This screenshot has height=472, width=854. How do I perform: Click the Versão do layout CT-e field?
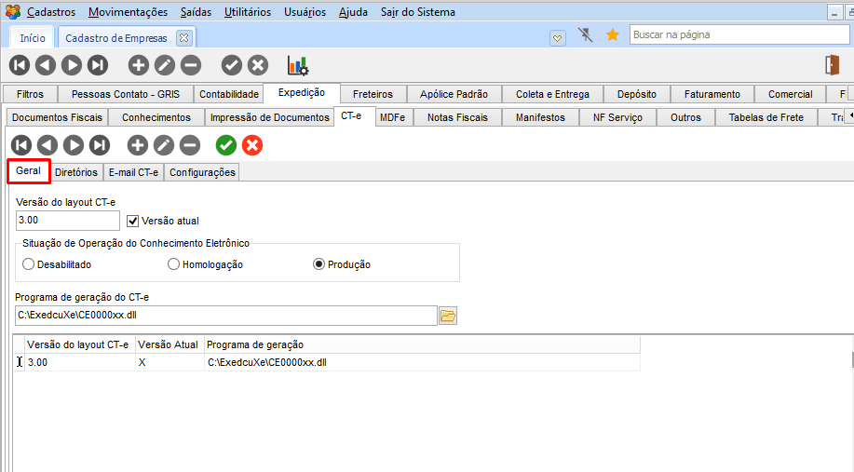[x=68, y=221]
